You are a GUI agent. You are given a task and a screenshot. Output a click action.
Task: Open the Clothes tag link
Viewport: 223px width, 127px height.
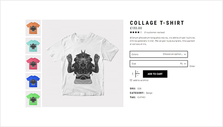[141, 97]
